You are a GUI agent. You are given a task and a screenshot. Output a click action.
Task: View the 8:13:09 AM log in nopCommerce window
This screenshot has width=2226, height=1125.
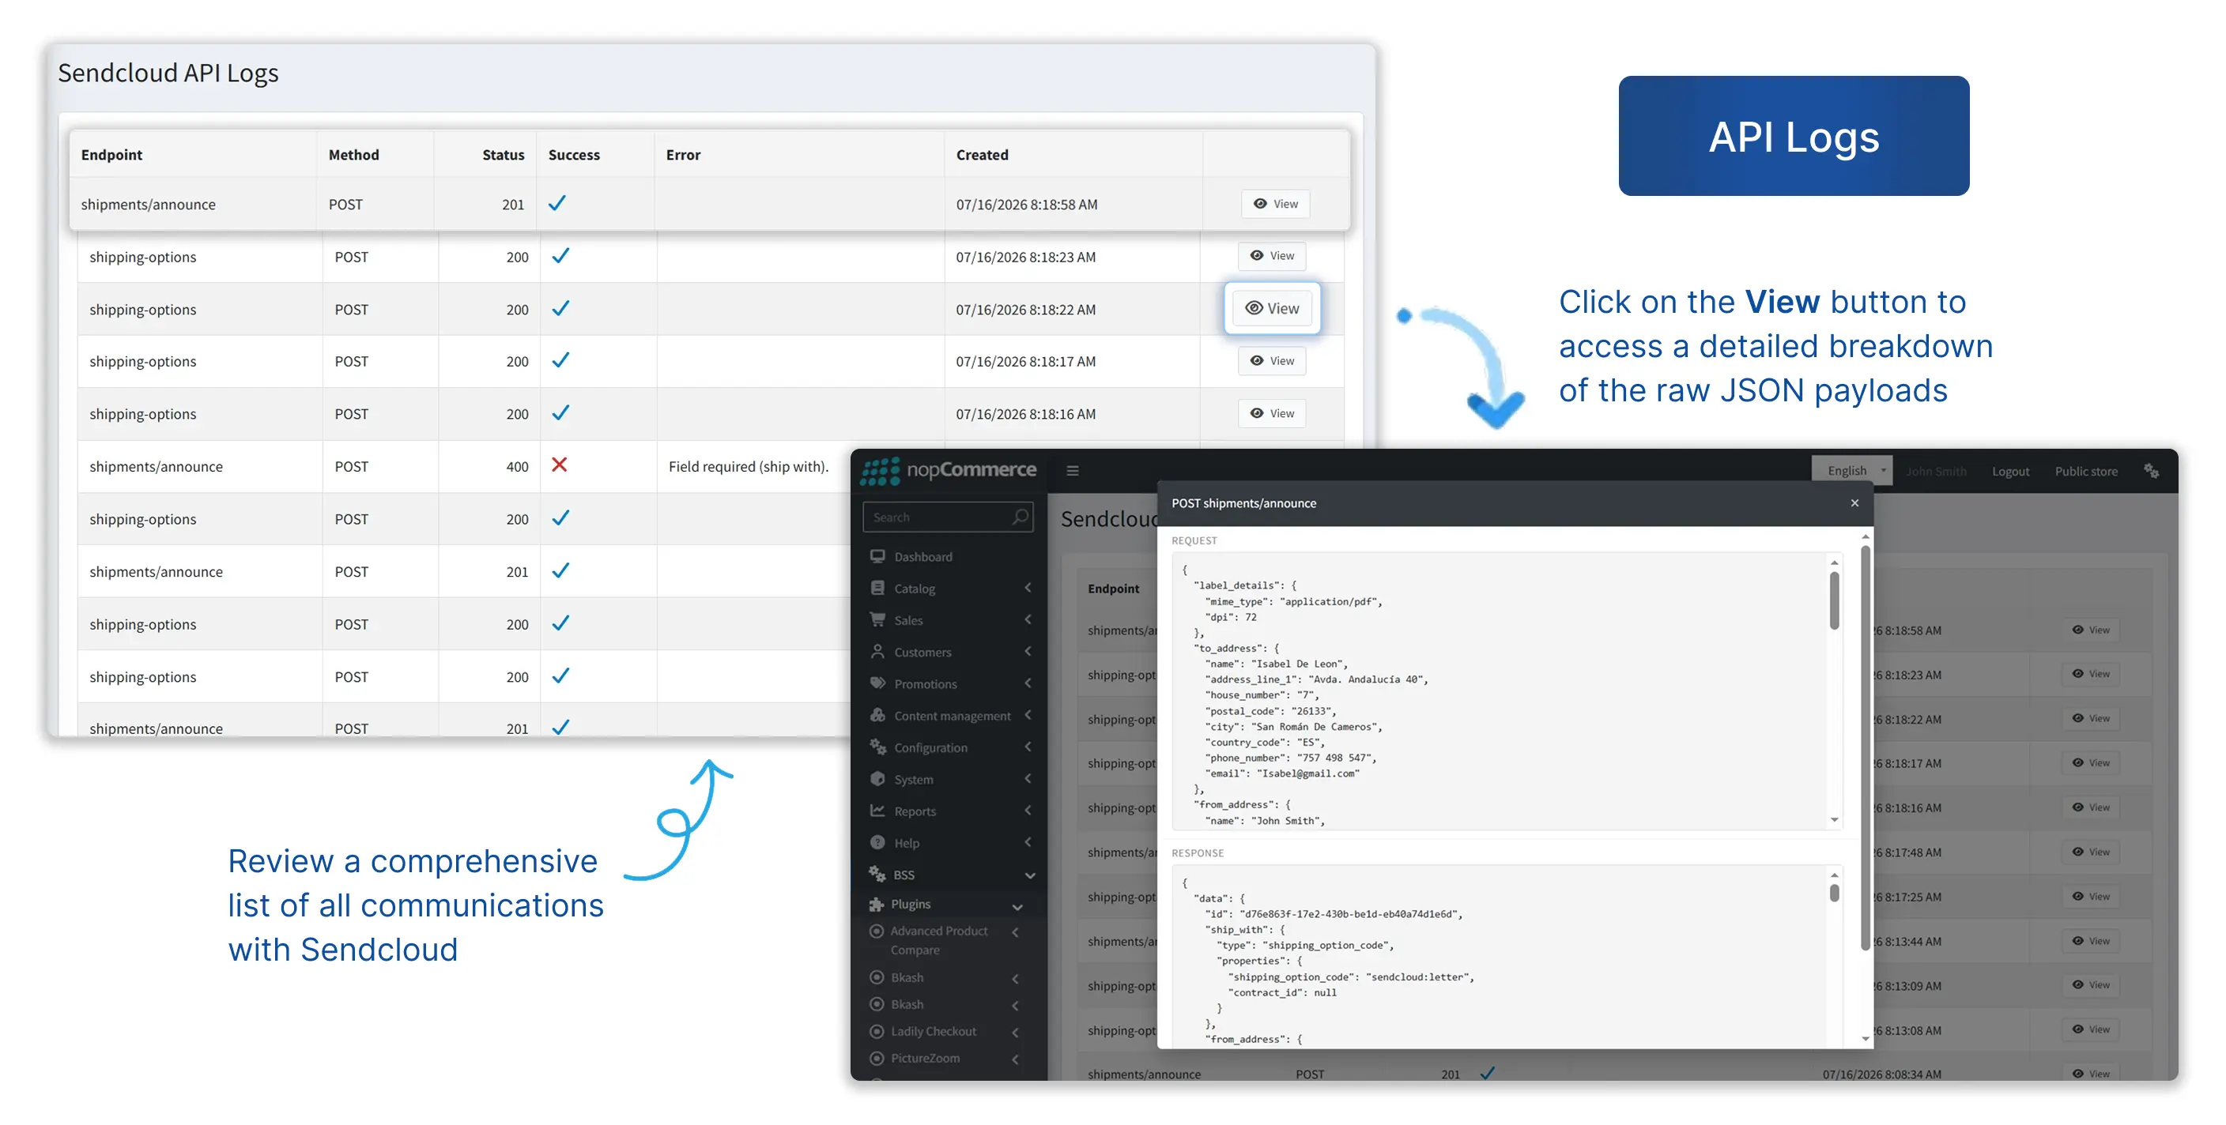click(x=2090, y=985)
